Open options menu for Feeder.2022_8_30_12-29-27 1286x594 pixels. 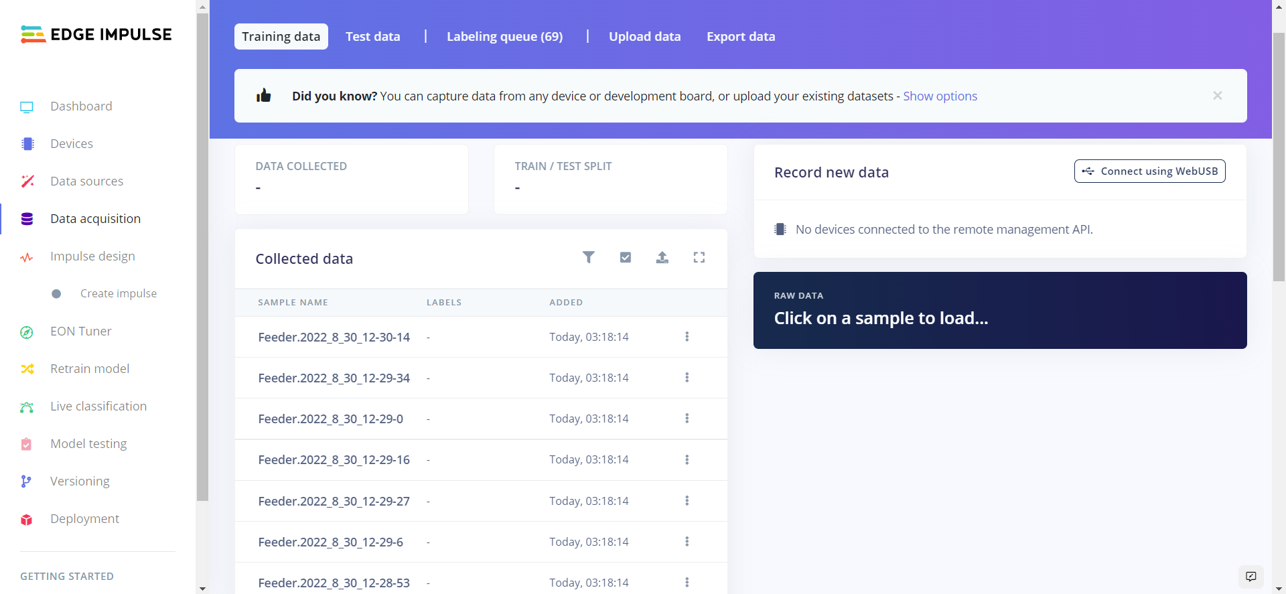tap(687, 501)
